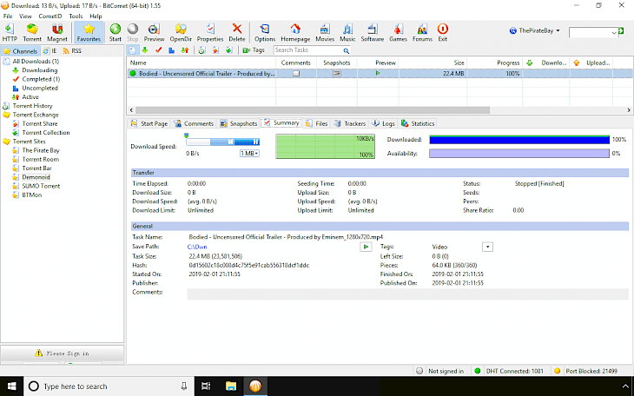Open Torrent Share under Torrent Exchange

[x=40, y=124]
